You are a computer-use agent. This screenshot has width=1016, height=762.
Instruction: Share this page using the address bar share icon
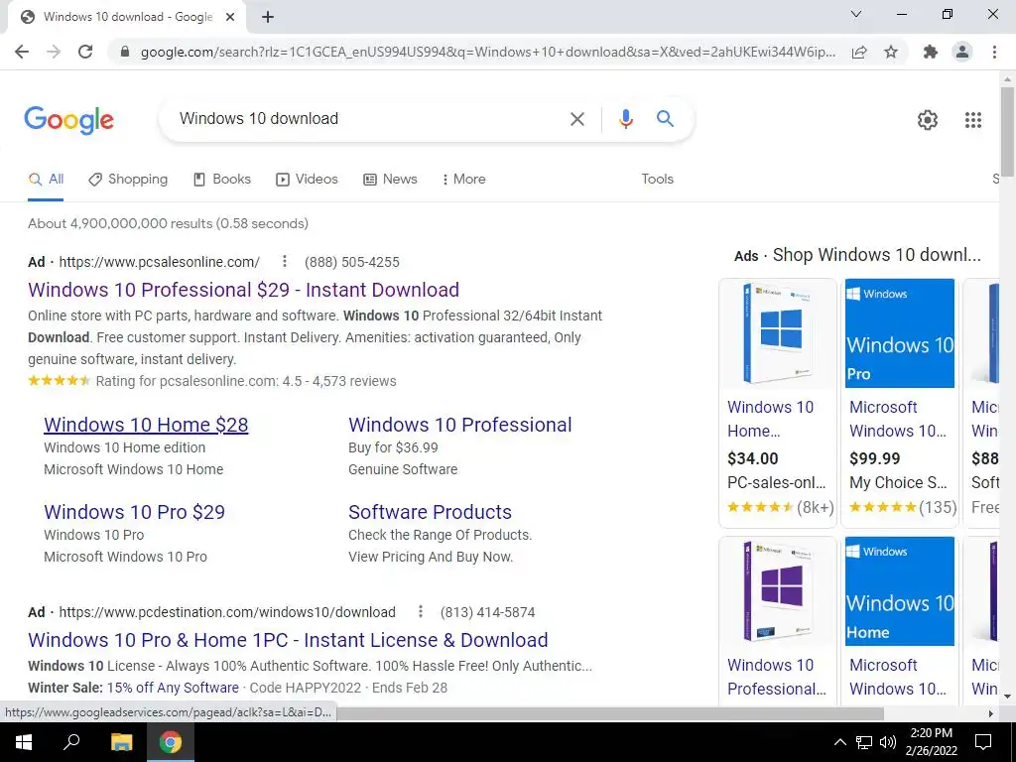click(x=859, y=52)
